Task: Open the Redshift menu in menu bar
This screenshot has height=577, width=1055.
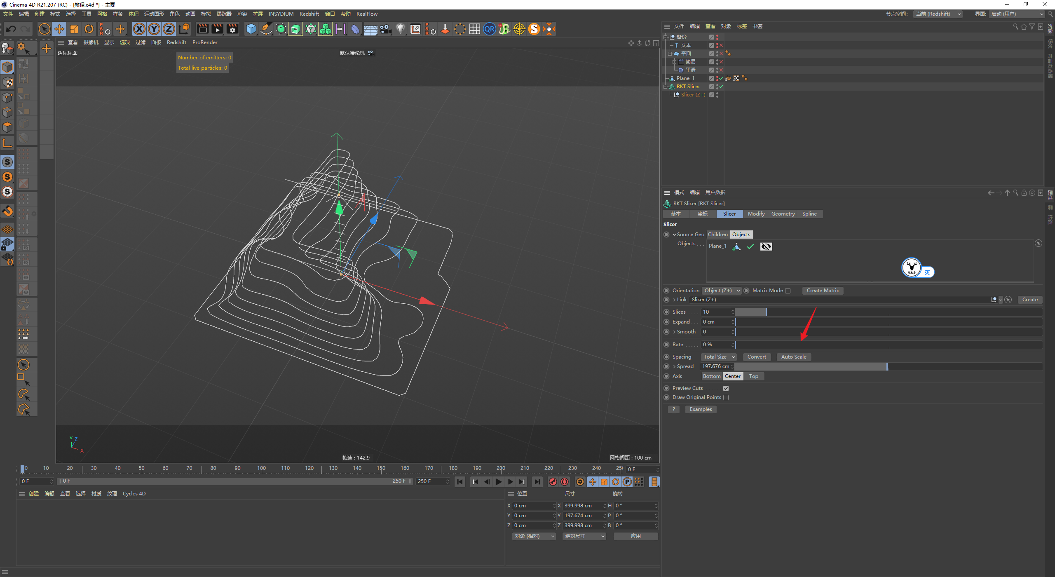Action: [309, 14]
